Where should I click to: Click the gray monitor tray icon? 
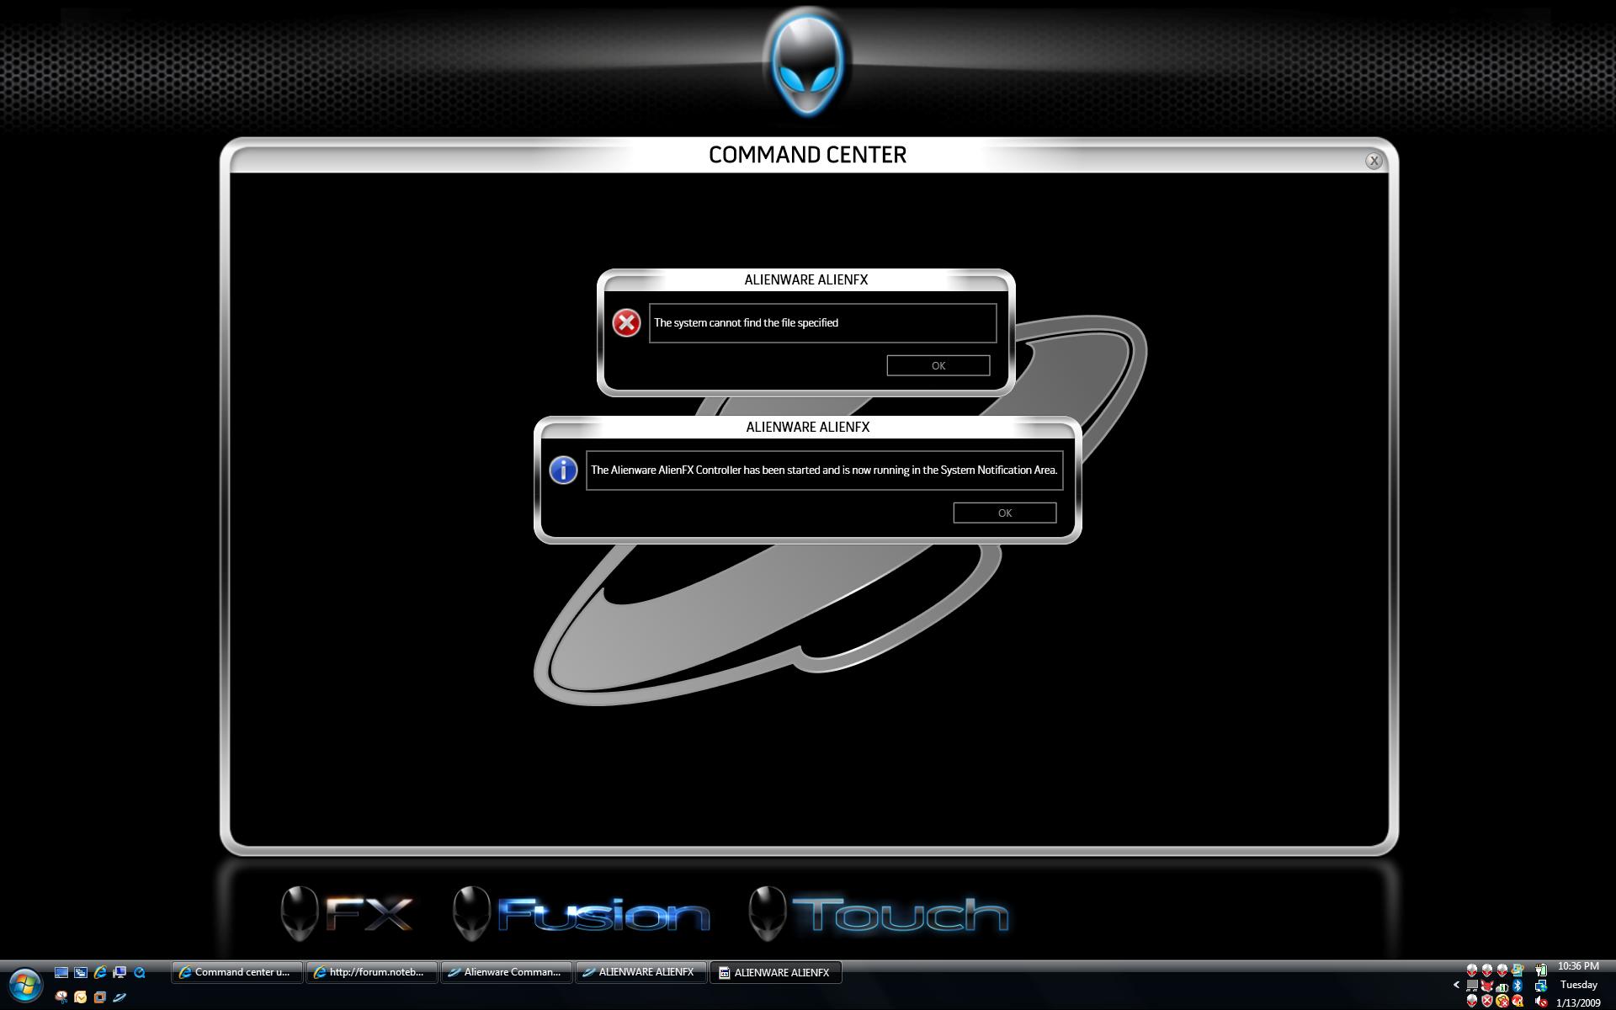click(x=1472, y=986)
